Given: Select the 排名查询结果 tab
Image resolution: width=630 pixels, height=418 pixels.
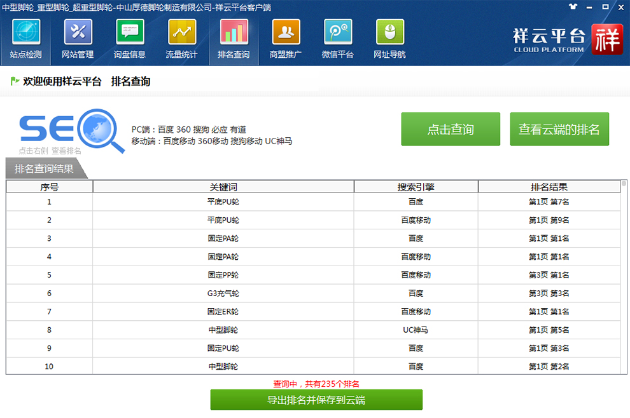Looking at the screenshot, I should point(44,169).
